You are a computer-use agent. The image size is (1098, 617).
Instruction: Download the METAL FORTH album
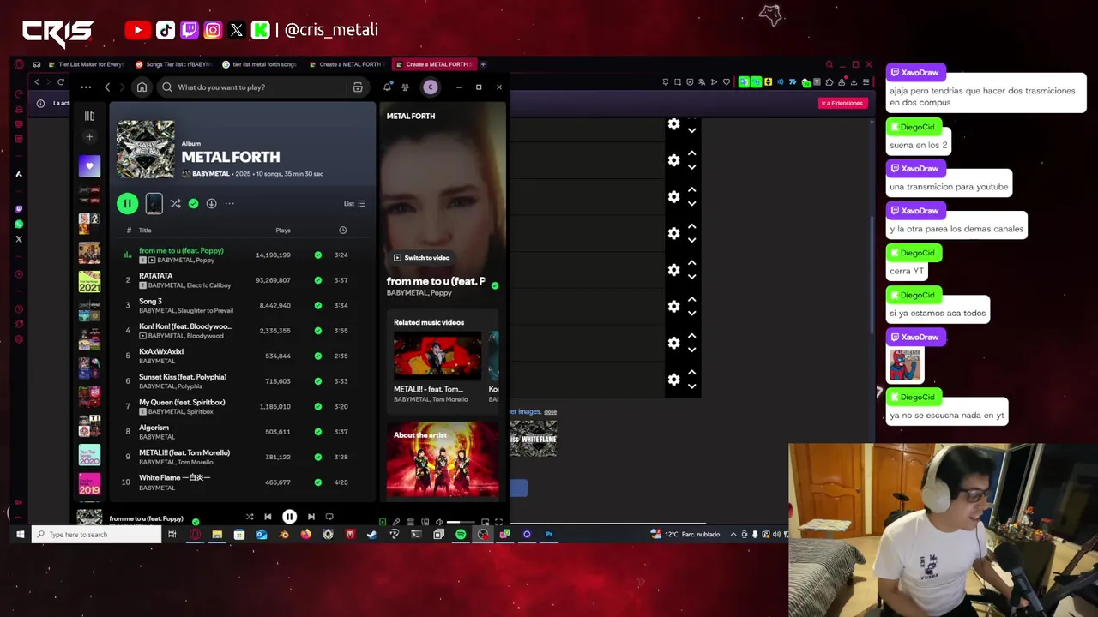point(211,203)
